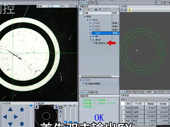Click the linked-nodes icon in 3D view toolbar

125,10
